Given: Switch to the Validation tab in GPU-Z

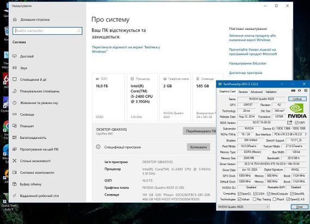Looking at the screenshot, I should point(271,92).
